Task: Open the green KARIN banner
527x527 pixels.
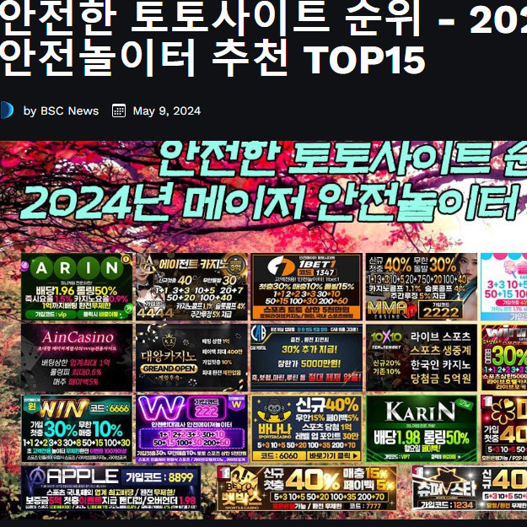Action: point(420,428)
